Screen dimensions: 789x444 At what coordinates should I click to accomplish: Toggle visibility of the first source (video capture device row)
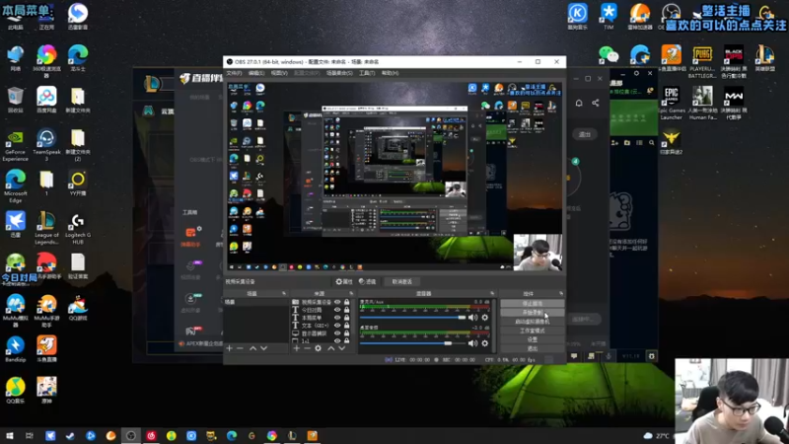tap(337, 302)
